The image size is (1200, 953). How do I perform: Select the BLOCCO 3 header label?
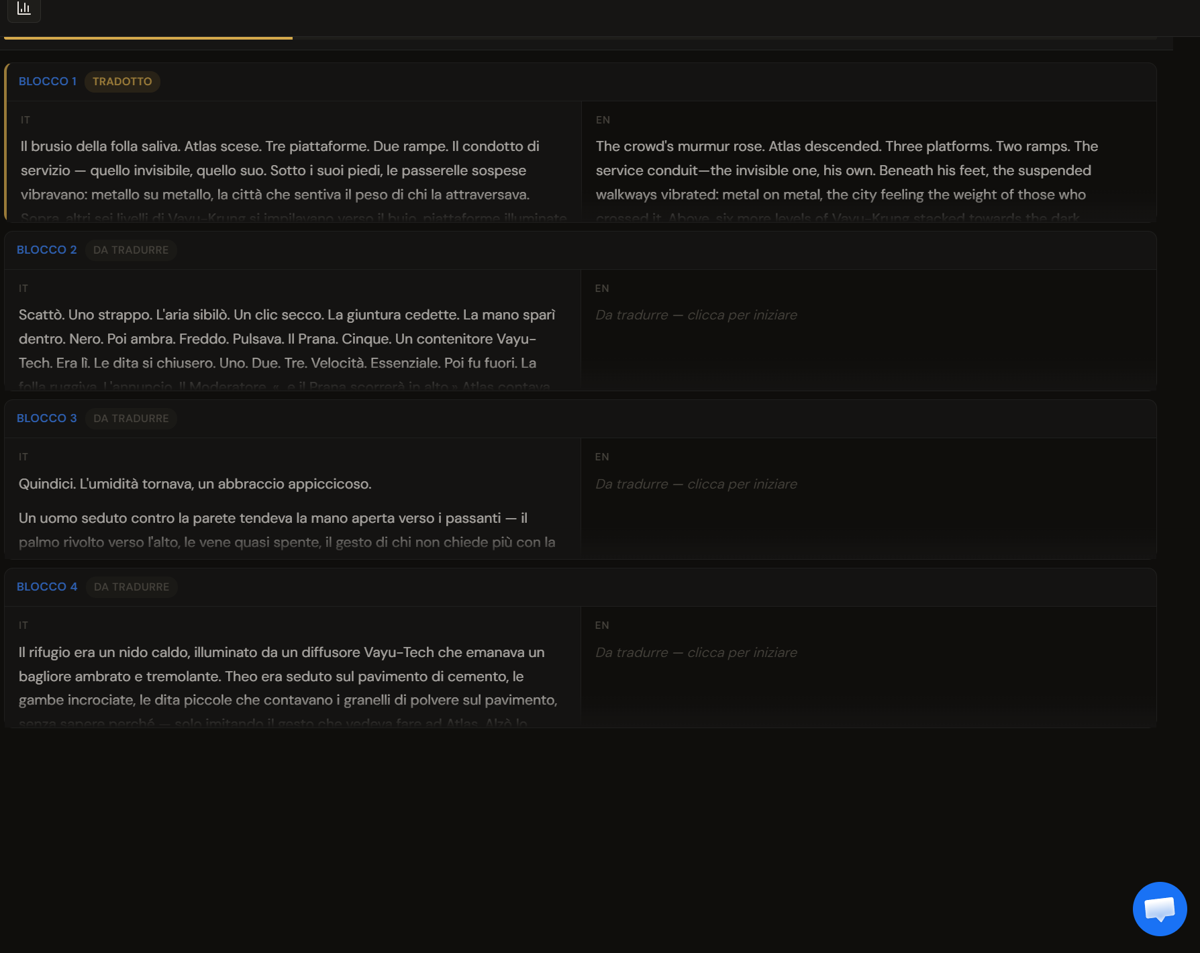47,418
